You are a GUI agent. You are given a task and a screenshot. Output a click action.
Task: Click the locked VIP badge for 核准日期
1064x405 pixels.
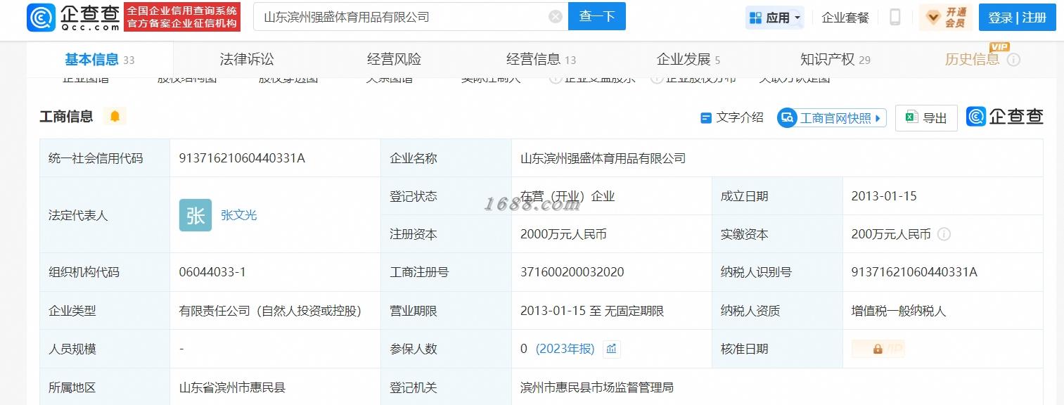878,349
